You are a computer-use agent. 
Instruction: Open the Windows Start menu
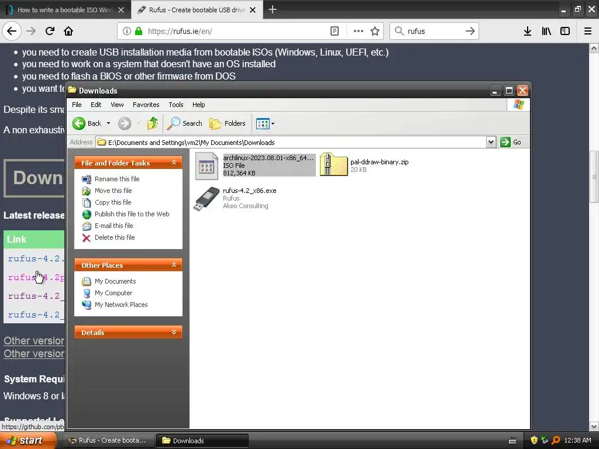(27, 441)
